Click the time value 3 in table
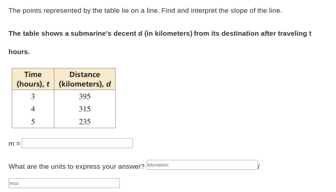 coord(33,96)
